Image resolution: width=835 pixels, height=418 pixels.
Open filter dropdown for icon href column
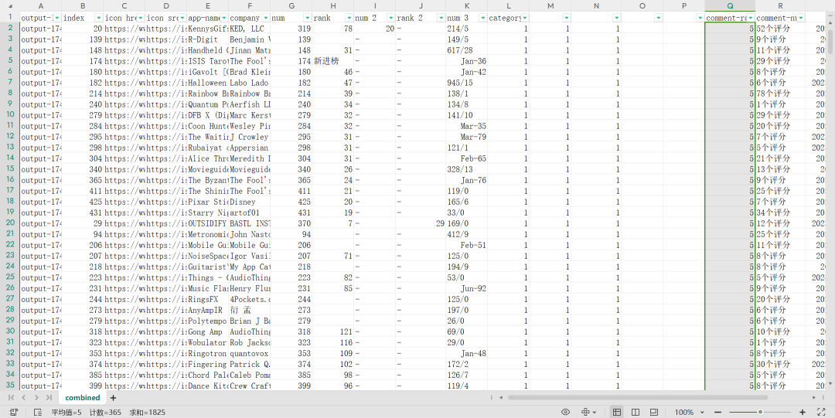(x=141, y=18)
